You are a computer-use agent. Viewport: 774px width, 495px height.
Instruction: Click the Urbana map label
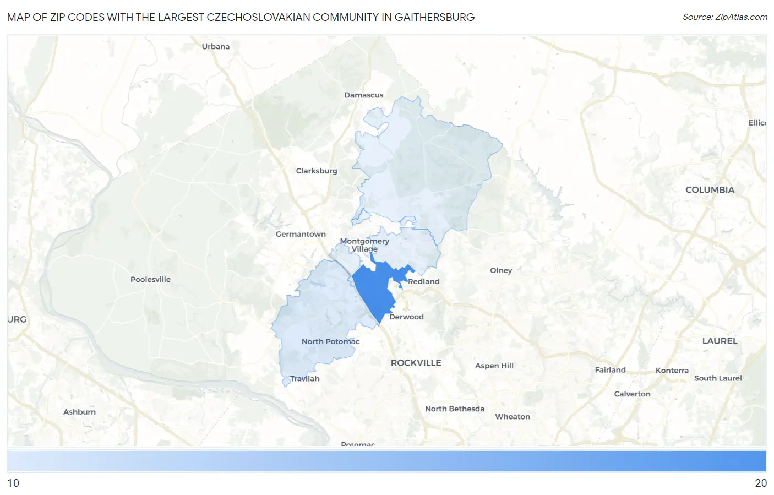tap(215, 46)
